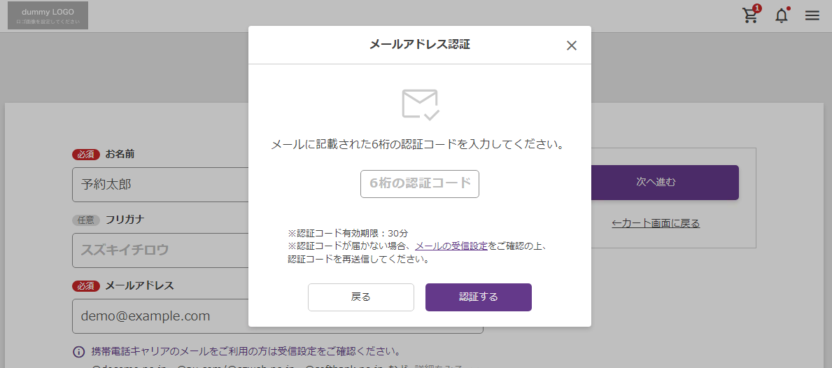The height and width of the screenshot is (368, 832).
Task: Open the shopping cart icon
Action: [749, 16]
